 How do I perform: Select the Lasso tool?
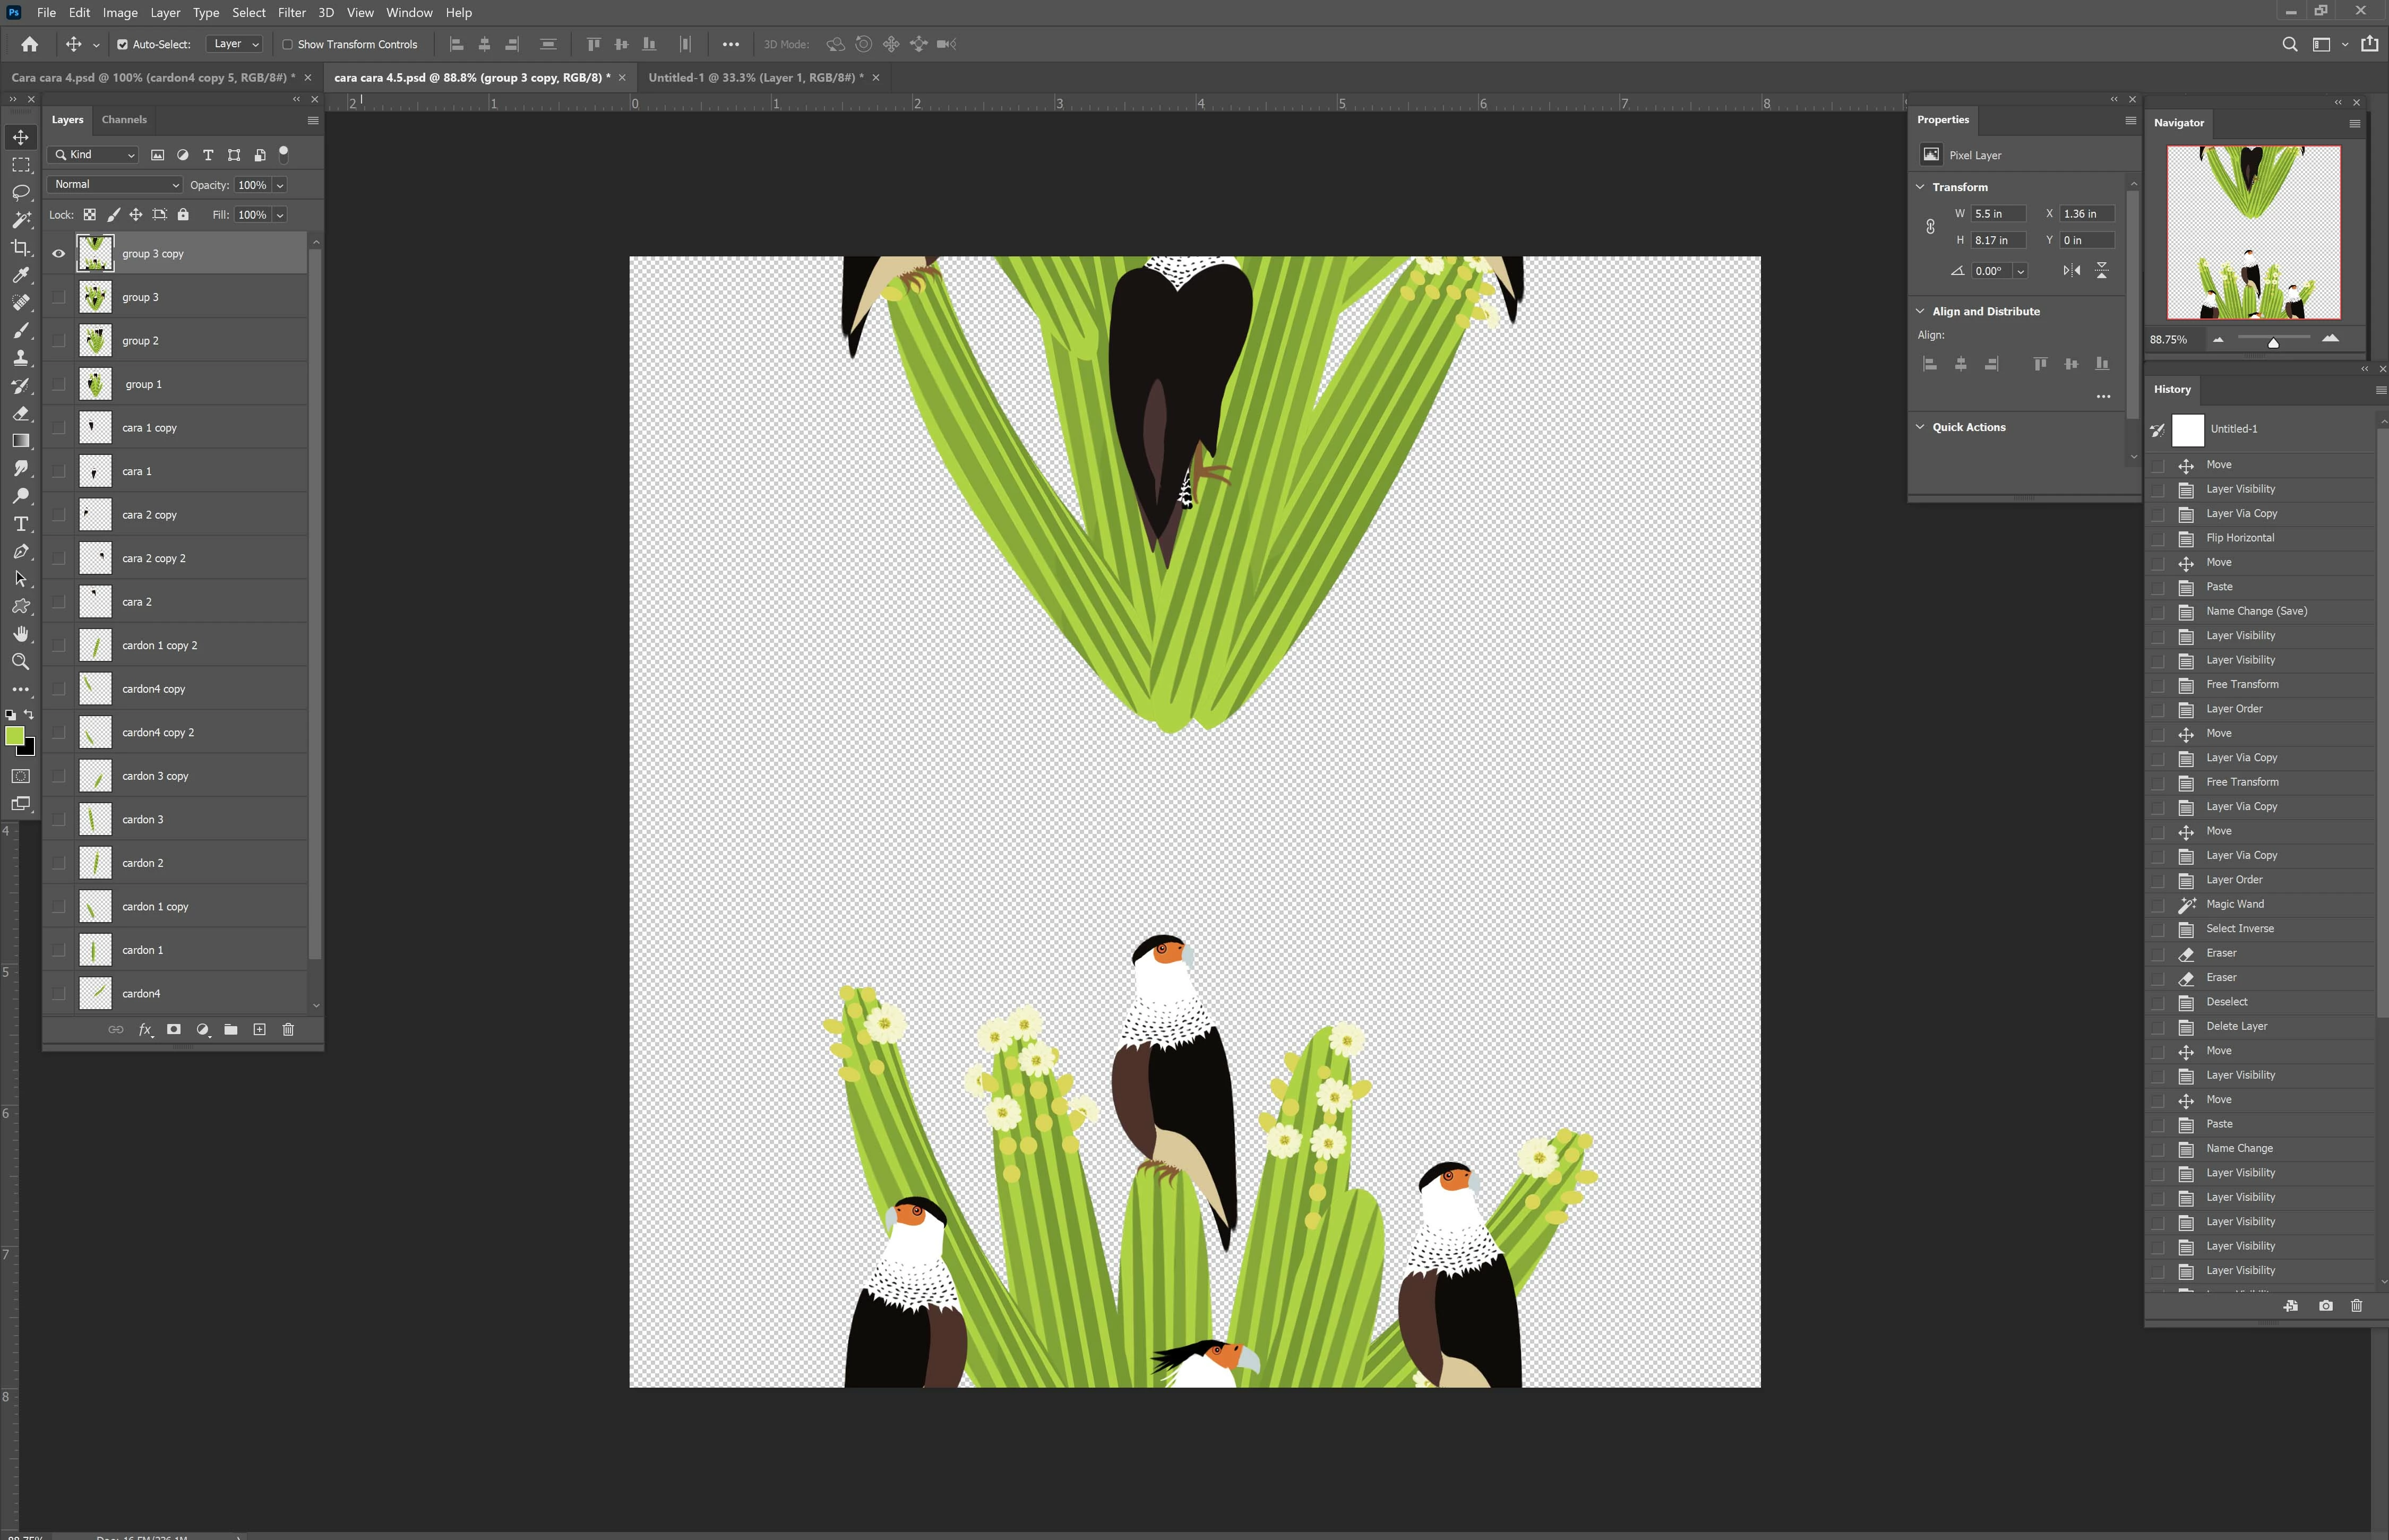coord(20,192)
